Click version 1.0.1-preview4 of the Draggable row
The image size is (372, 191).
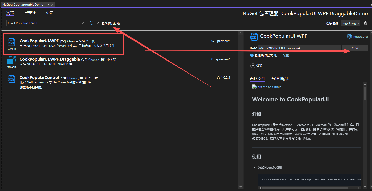(x=220, y=59)
